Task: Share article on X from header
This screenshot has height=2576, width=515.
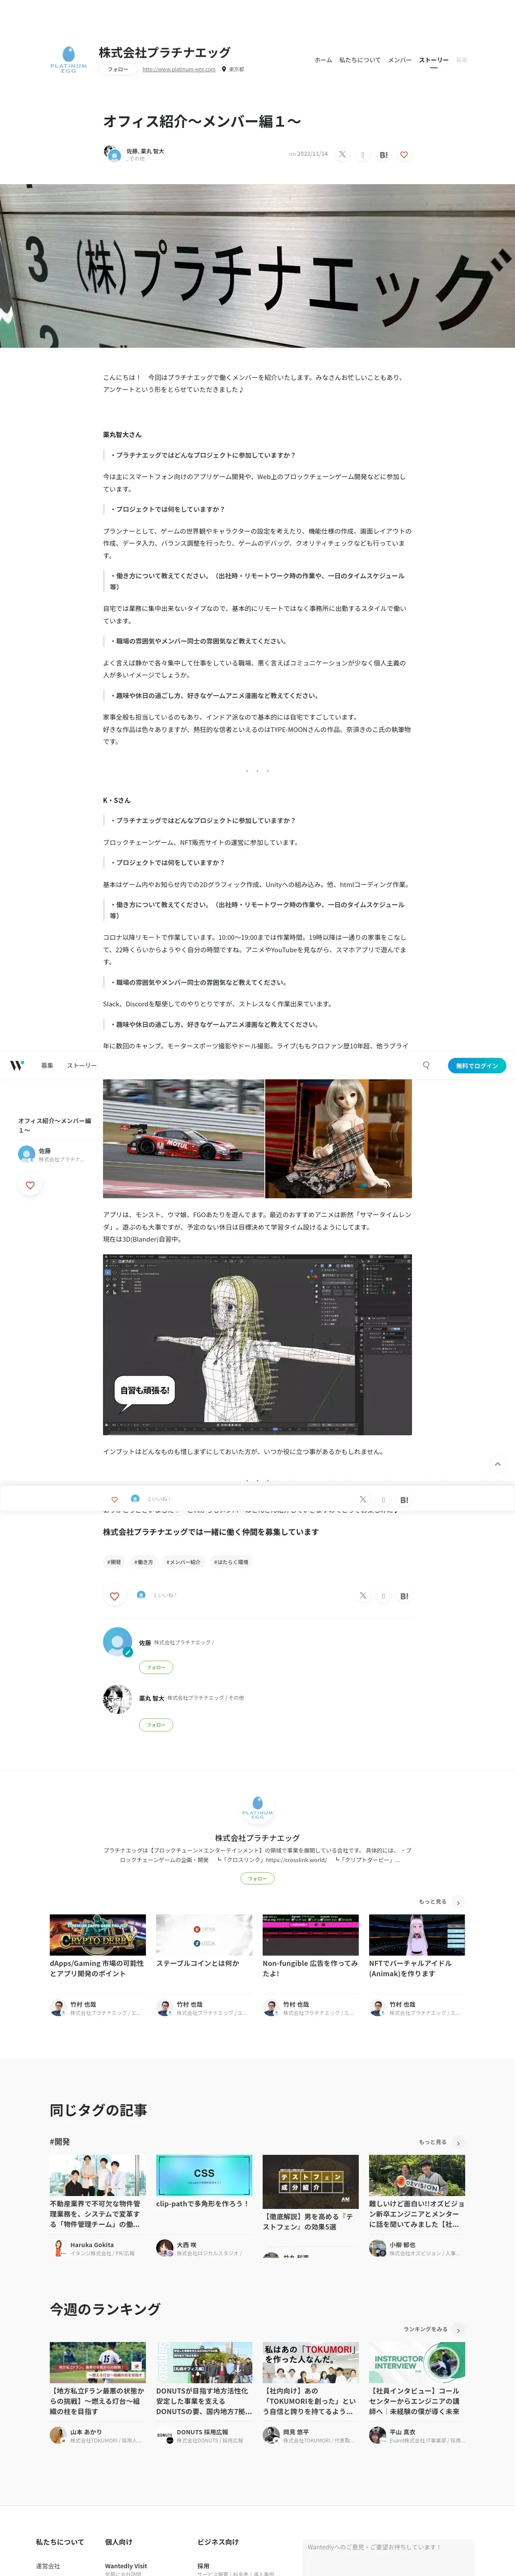Action: [342, 155]
